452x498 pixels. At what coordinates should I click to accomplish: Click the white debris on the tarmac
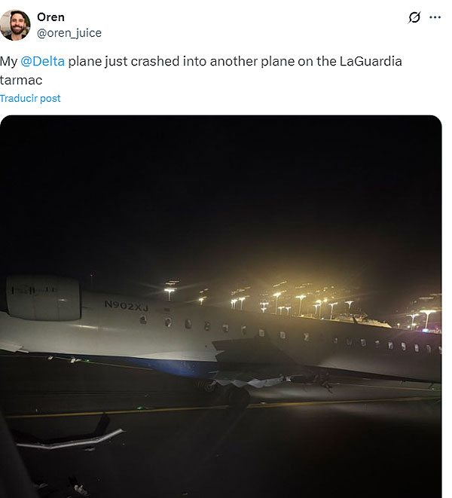(72, 439)
